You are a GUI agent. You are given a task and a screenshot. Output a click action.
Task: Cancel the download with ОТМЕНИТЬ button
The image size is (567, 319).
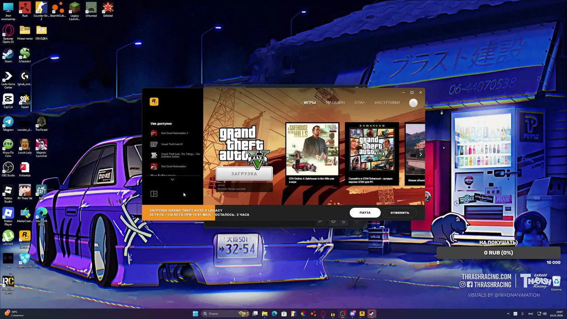click(400, 213)
